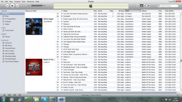Click the Play button
The height and width of the screenshot is (102, 182).
pyautogui.click(x=12, y=6)
